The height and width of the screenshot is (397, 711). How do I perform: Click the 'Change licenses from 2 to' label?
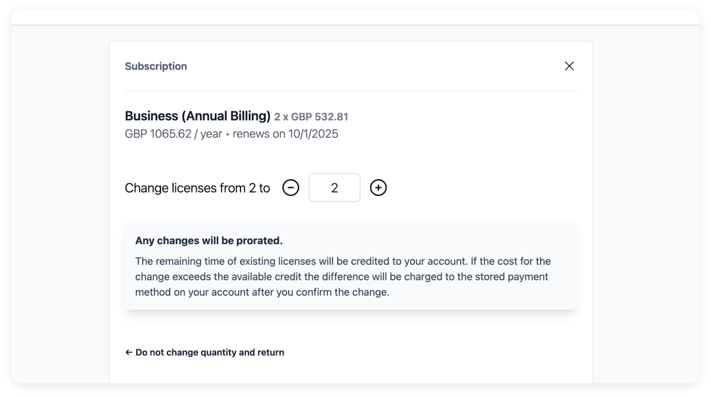click(x=197, y=188)
